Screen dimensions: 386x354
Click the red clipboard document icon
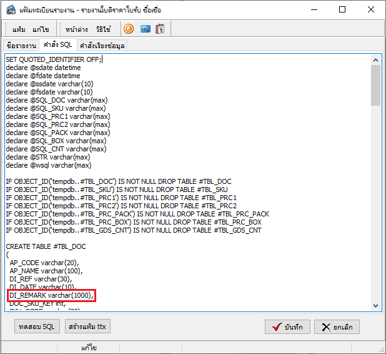coord(160,29)
